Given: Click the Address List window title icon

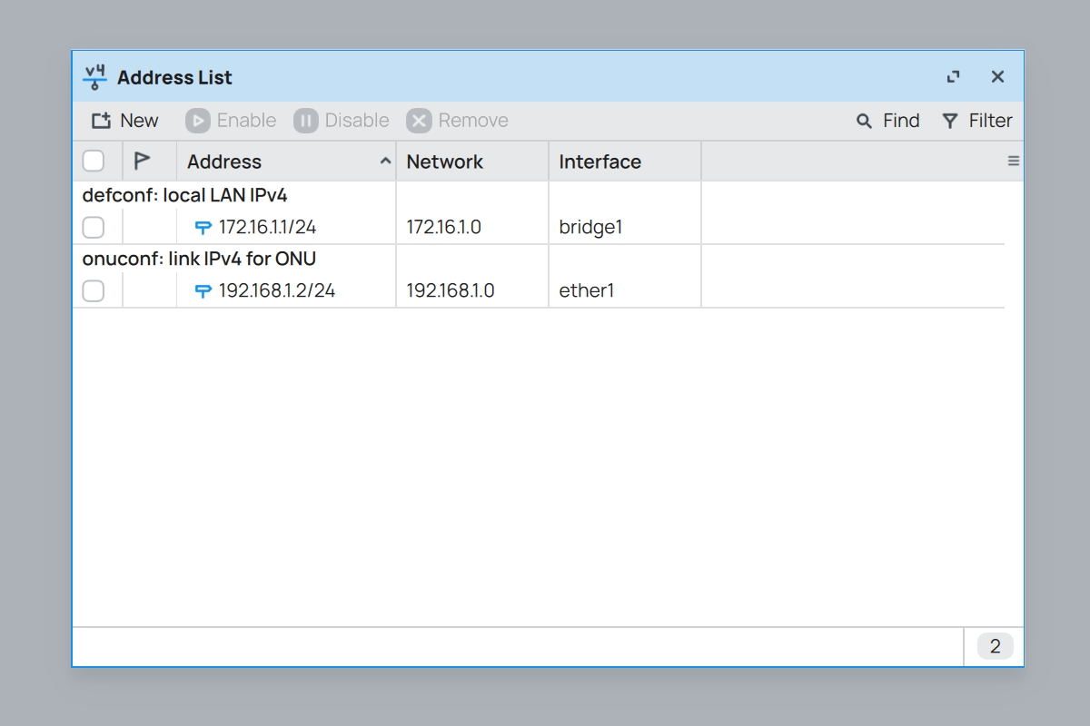Looking at the screenshot, I should 94,77.
